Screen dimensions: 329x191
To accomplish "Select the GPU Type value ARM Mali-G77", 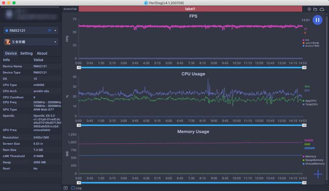I will (x=44, y=109).
